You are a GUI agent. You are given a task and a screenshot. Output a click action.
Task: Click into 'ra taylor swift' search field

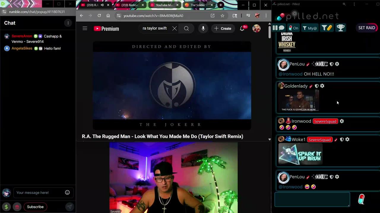point(155,28)
